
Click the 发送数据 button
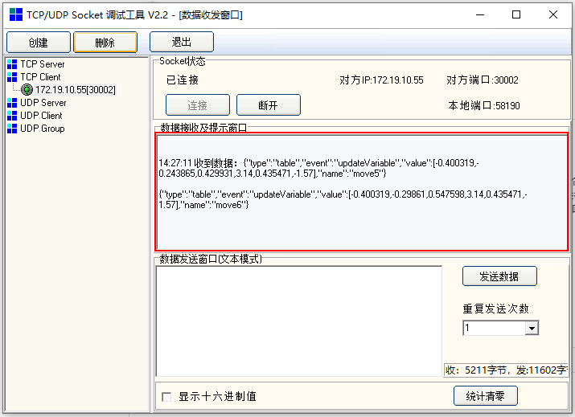point(499,276)
